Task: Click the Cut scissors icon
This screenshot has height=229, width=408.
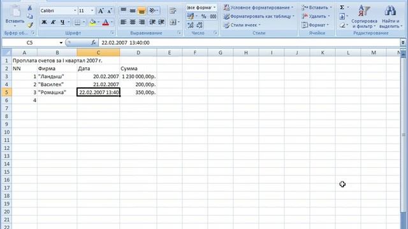Action: (x=30, y=8)
